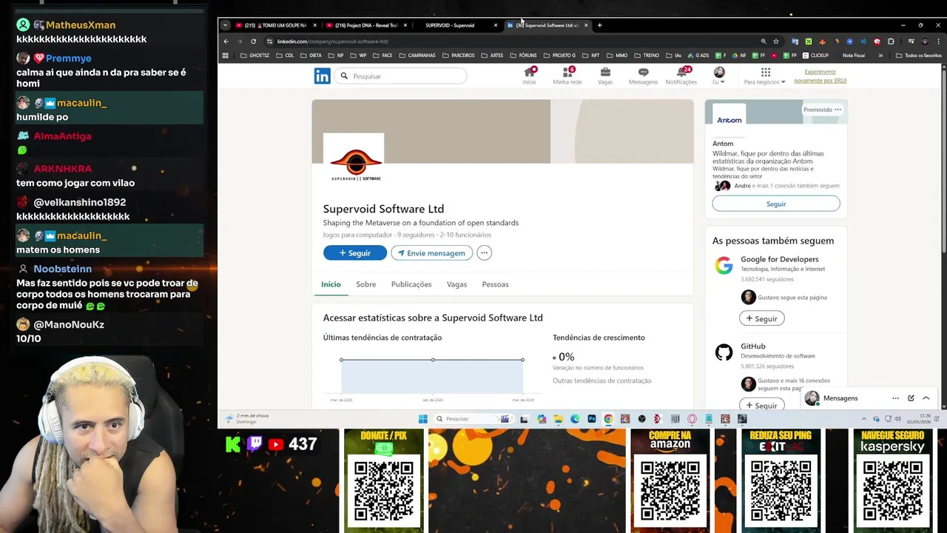Bookmark page with the star icon
The width and height of the screenshot is (947, 533).
click(776, 41)
